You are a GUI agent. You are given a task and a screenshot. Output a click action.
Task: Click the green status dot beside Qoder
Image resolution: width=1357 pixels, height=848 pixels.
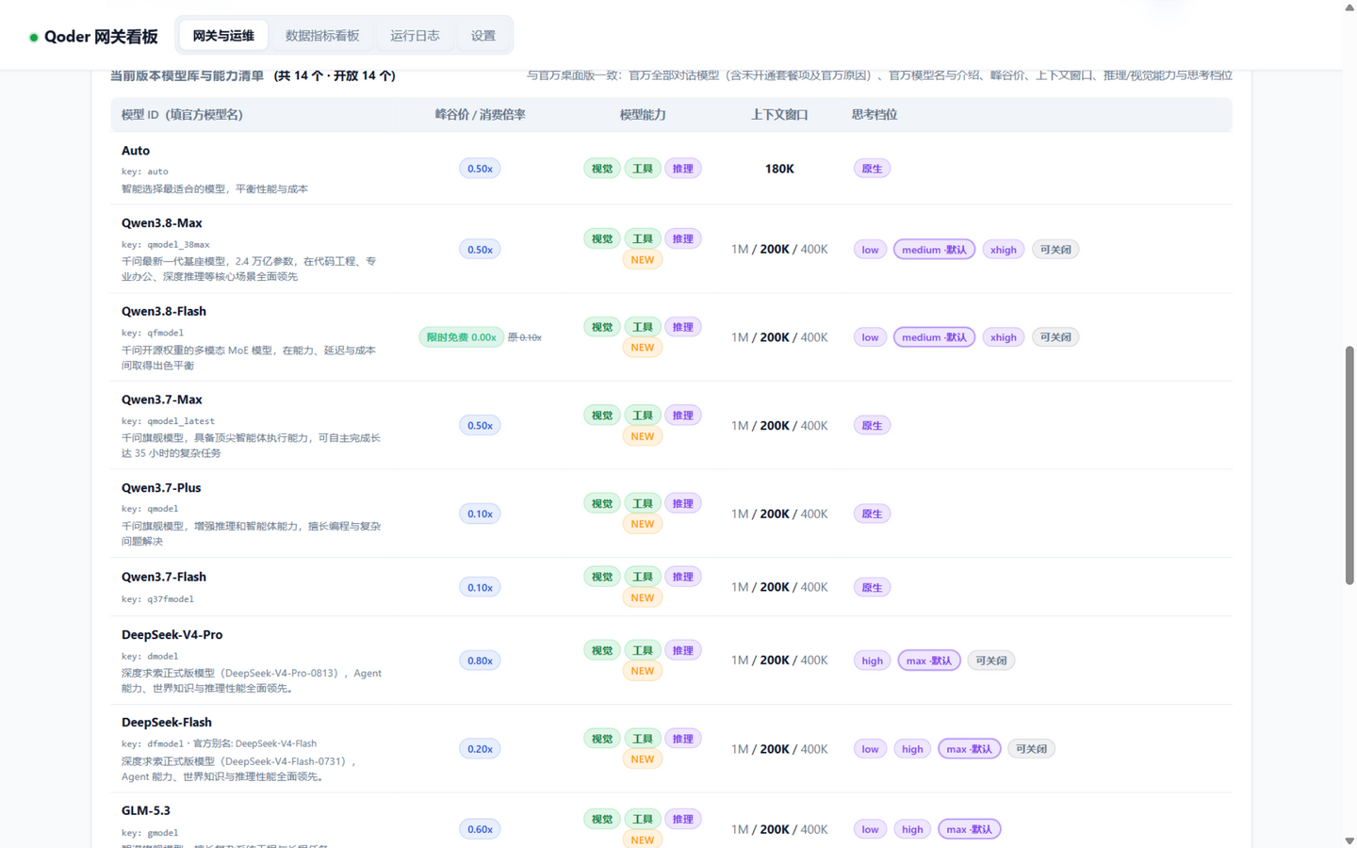[34, 38]
